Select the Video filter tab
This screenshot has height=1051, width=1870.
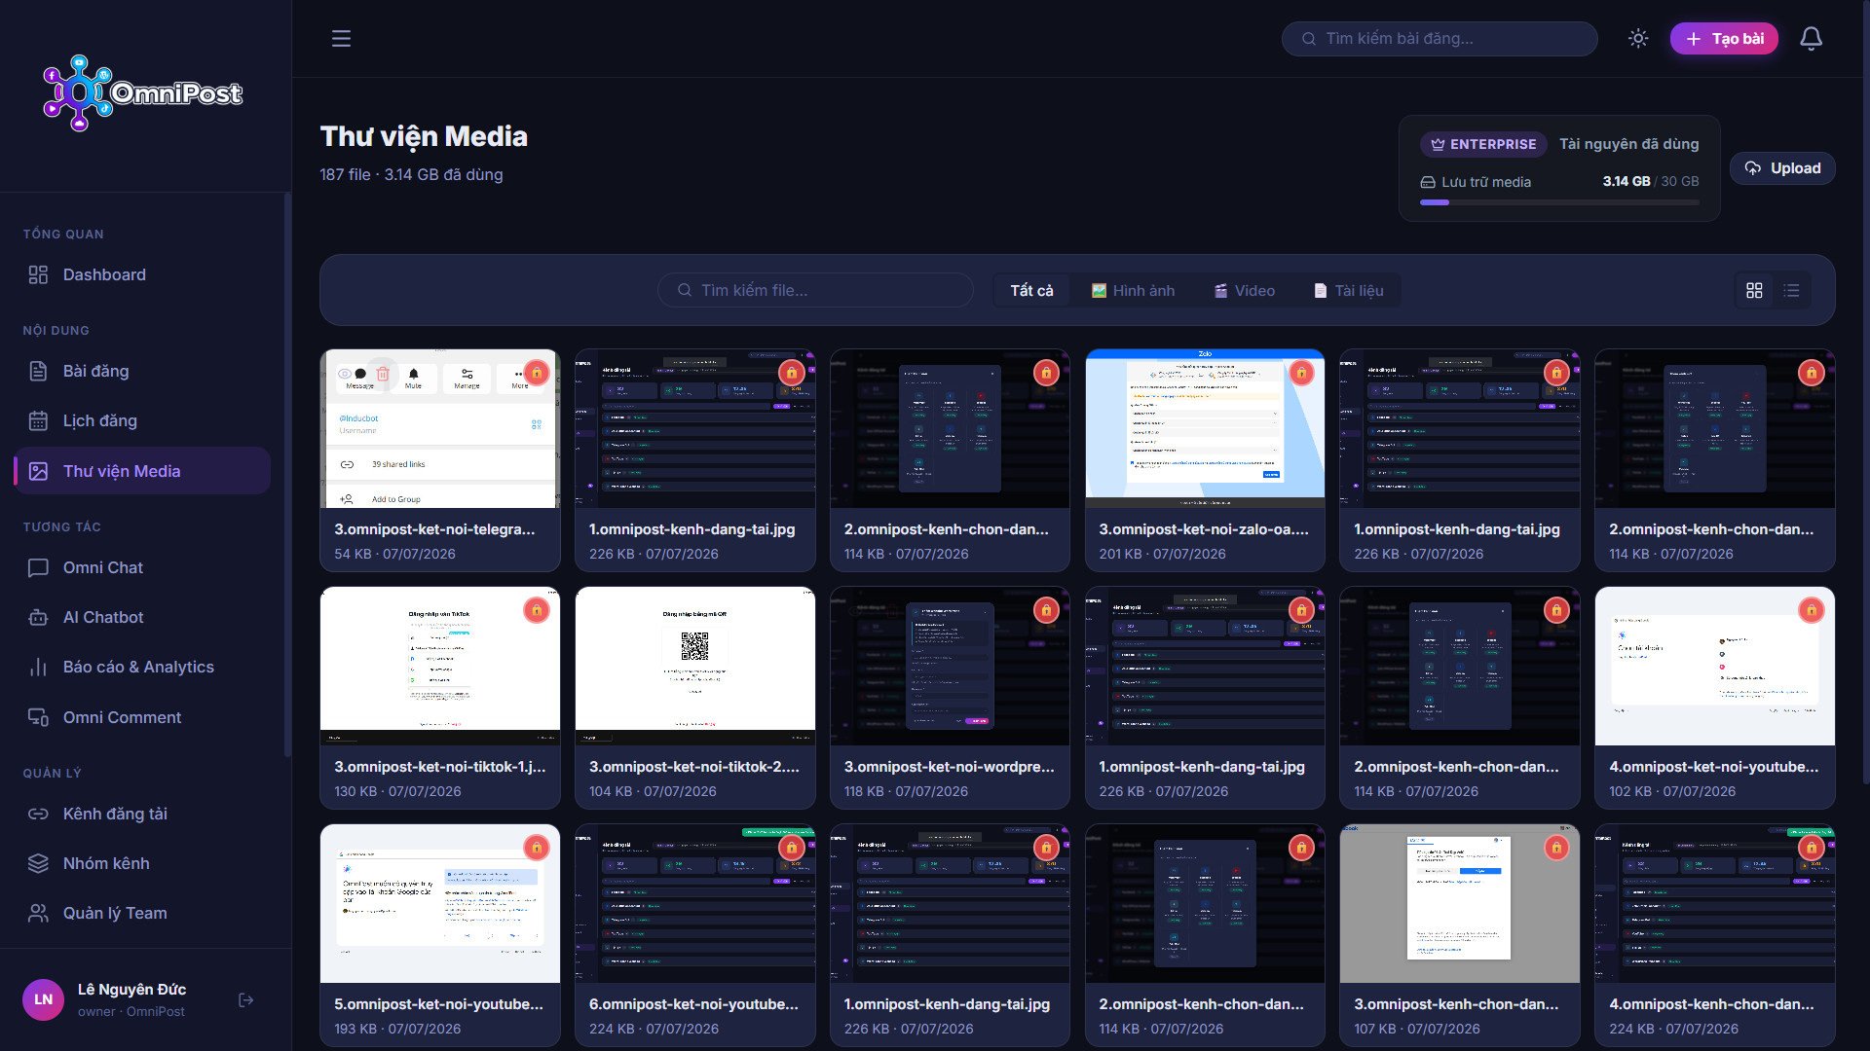pos(1244,290)
